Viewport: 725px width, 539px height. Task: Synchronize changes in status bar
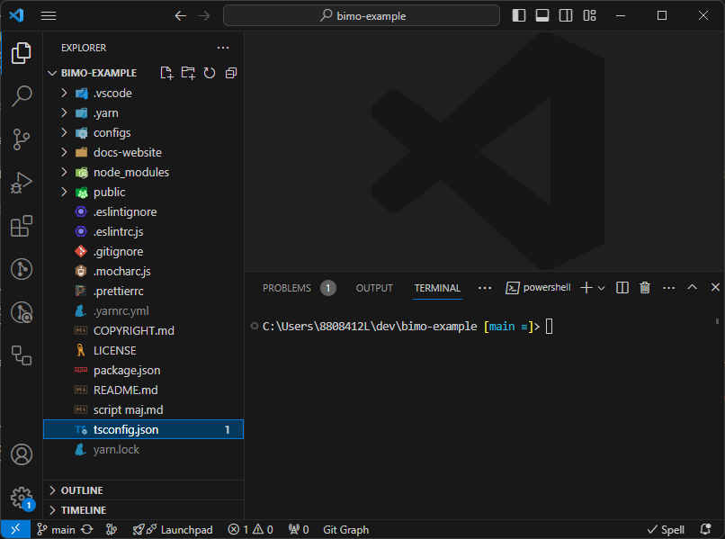tap(87, 529)
